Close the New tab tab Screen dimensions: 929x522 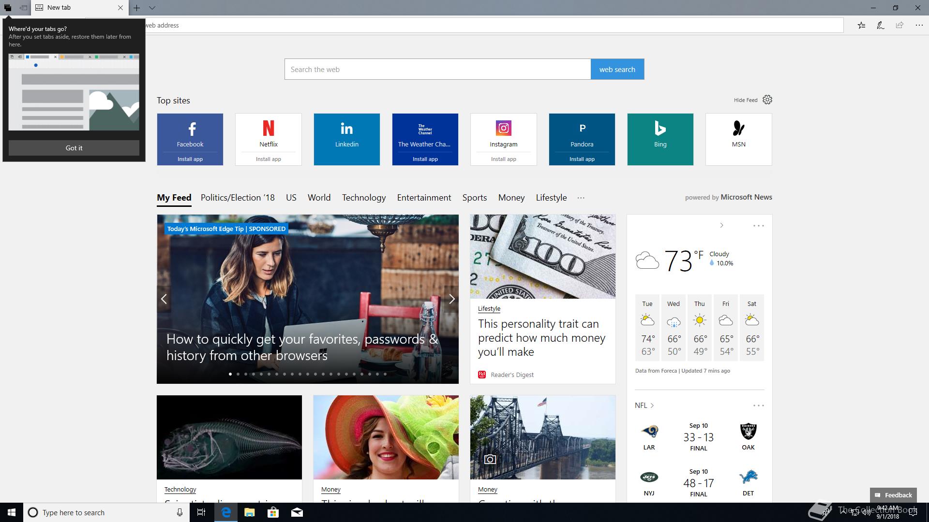click(120, 8)
